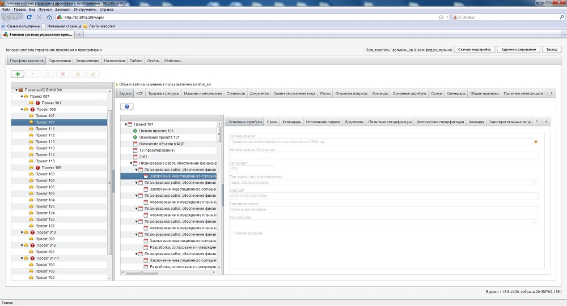
Task: Open the Справочники main tab
Action: point(60,61)
